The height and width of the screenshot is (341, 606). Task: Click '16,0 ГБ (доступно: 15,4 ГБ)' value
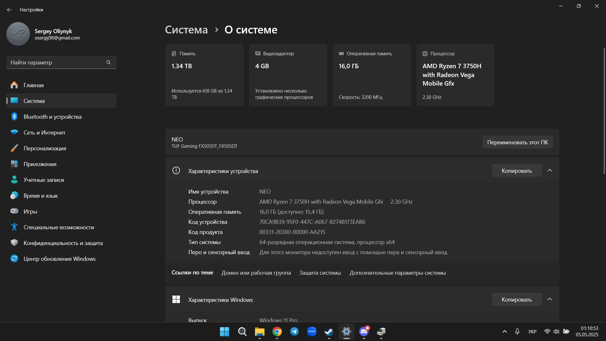click(x=291, y=212)
